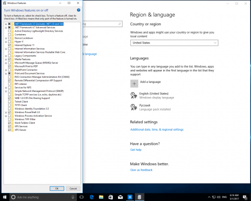Toggle Internet Explorer 11 checkbox

tap(10, 45)
